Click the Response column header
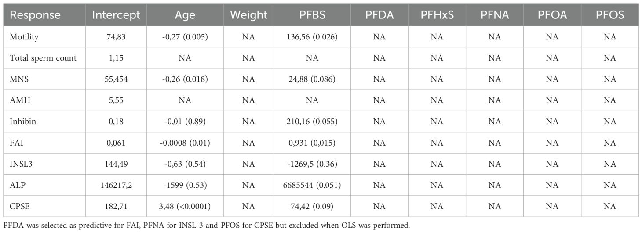Screen dimensions: 642x233 (35, 15)
